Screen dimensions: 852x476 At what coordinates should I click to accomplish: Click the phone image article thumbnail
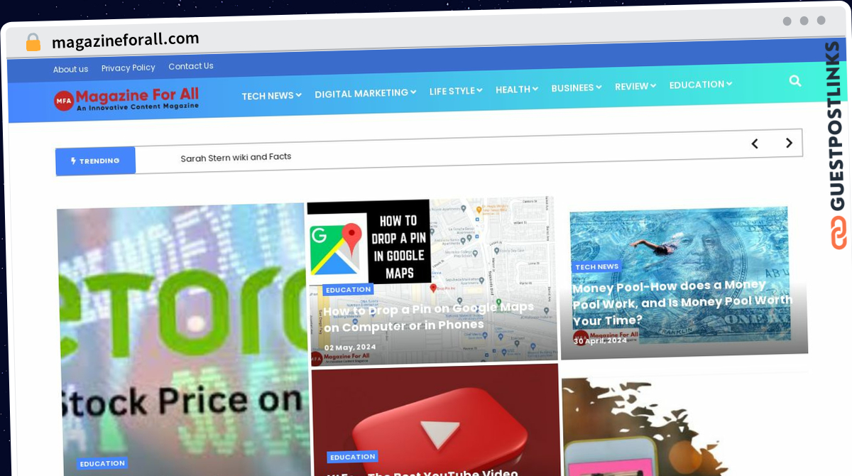[x=685, y=425]
